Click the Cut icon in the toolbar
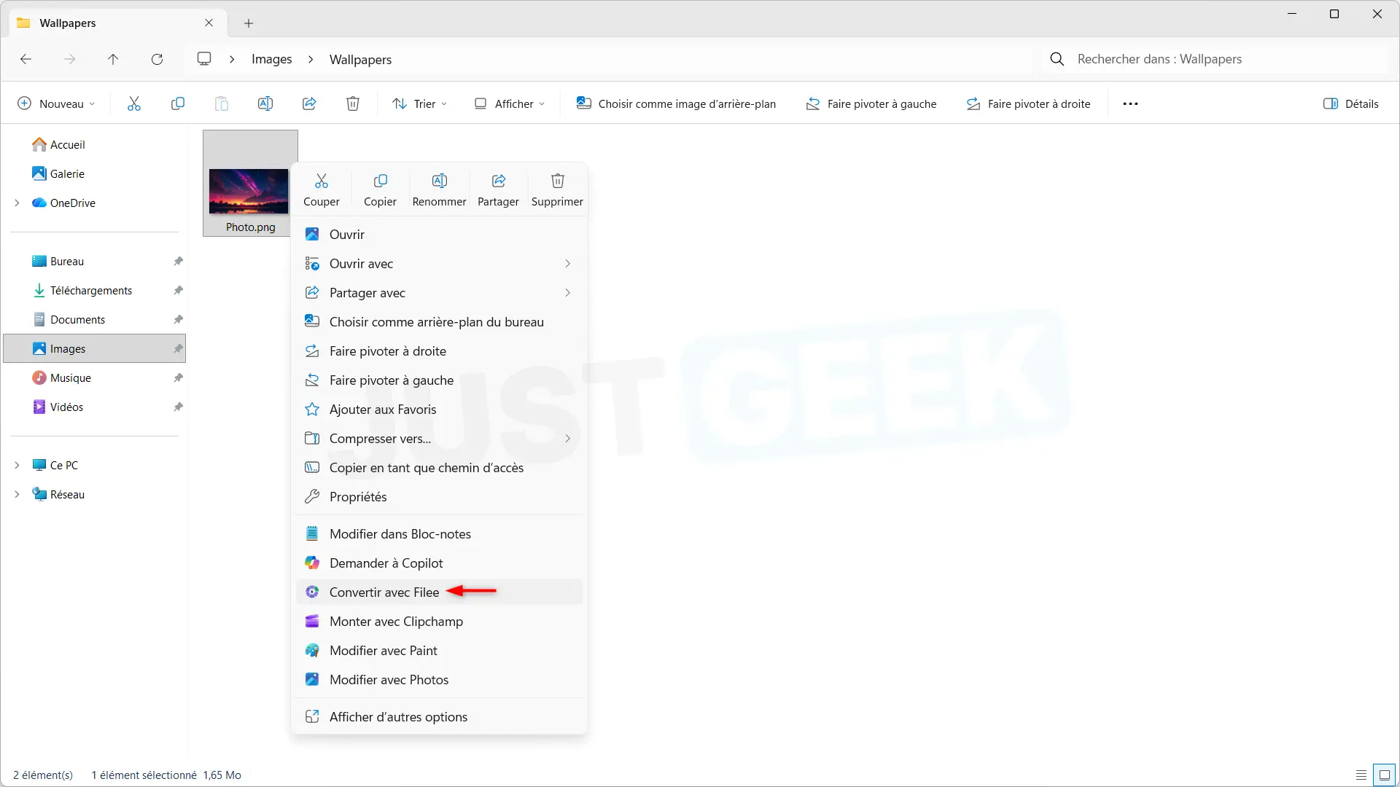Image resolution: width=1400 pixels, height=787 pixels. pyautogui.click(x=134, y=103)
